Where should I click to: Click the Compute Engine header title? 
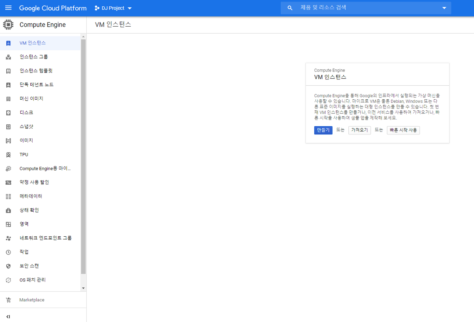click(43, 25)
